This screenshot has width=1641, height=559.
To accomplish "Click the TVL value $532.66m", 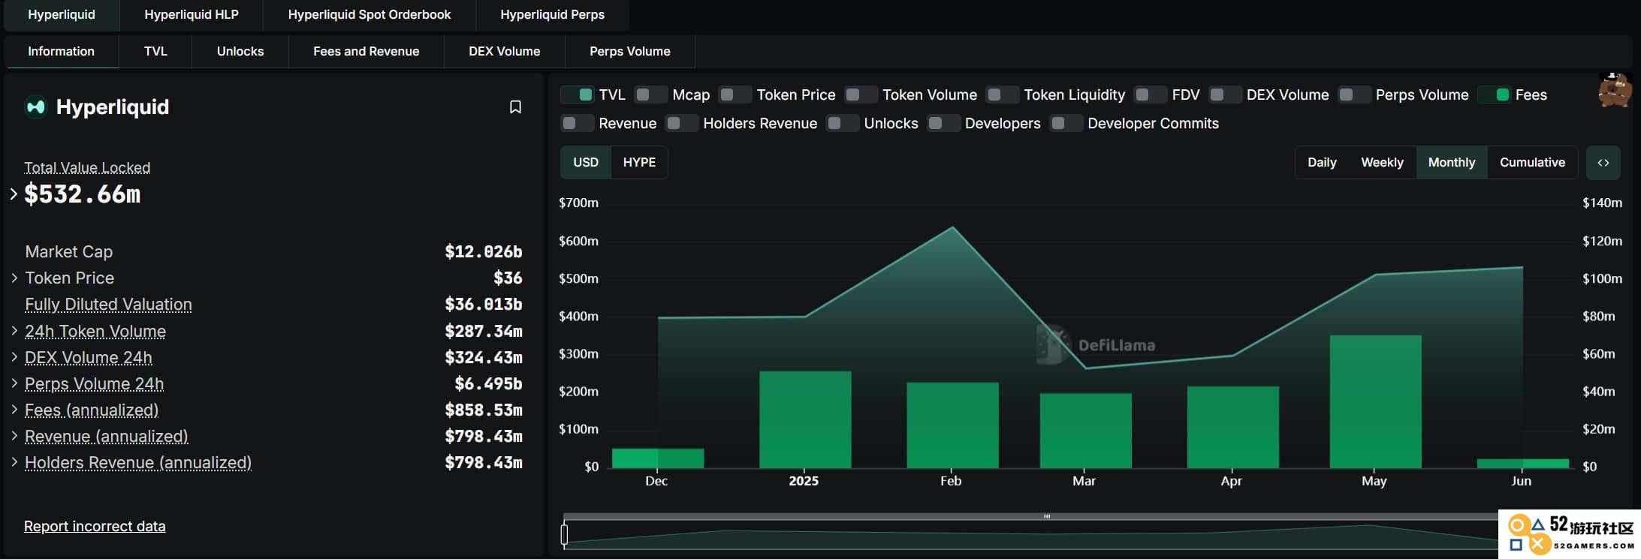I will (83, 194).
